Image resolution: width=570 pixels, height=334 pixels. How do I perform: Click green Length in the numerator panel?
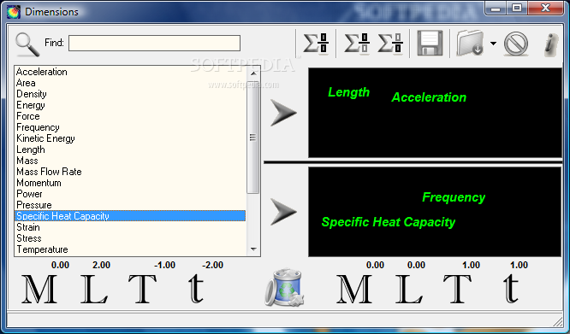pos(348,92)
